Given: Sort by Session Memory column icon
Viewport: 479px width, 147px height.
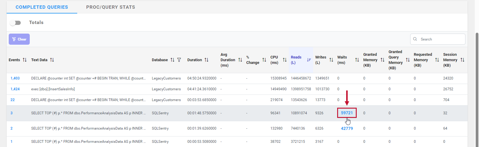Looking at the screenshot, I should (x=462, y=60).
